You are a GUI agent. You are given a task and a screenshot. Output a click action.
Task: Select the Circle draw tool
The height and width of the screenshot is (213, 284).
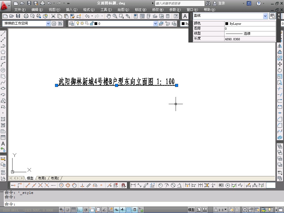pyautogui.click(x=3, y=70)
